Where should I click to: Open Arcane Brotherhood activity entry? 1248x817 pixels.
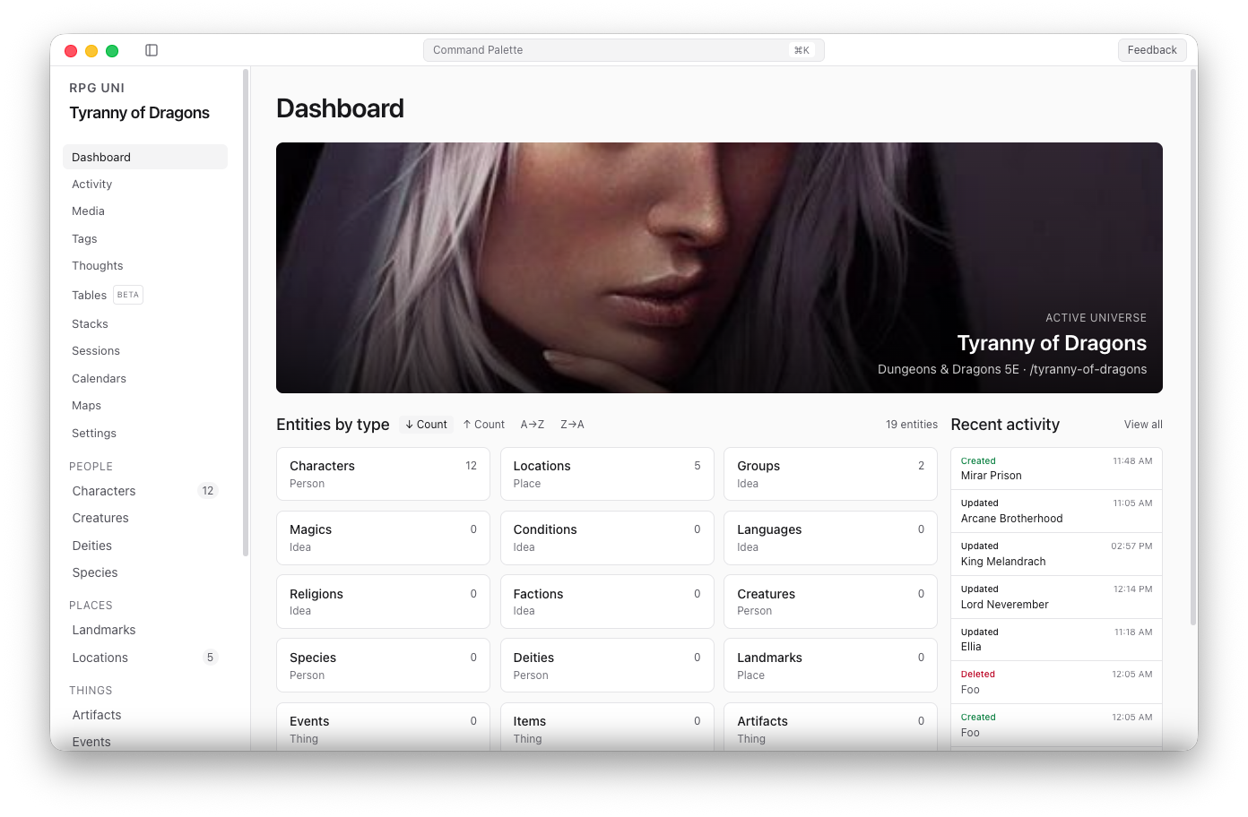(1056, 512)
